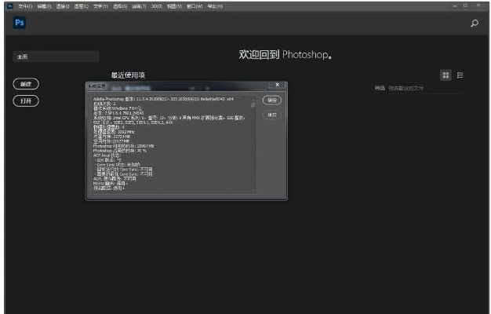Switch recent files to list view
Image resolution: width=491 pixels, height=314 pixels.
pos(460,75)
